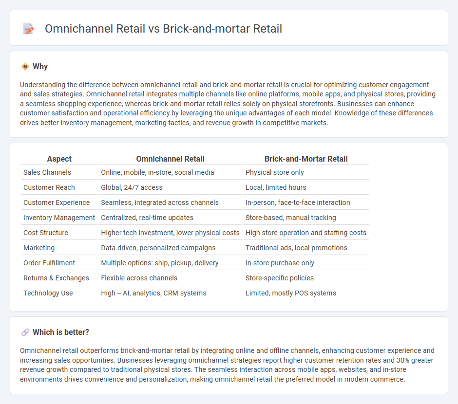Image resolution: width=458 pixels, height=404 pixels.
Task: Select the Returns & Exchanges row label
Action: point(56,278)
